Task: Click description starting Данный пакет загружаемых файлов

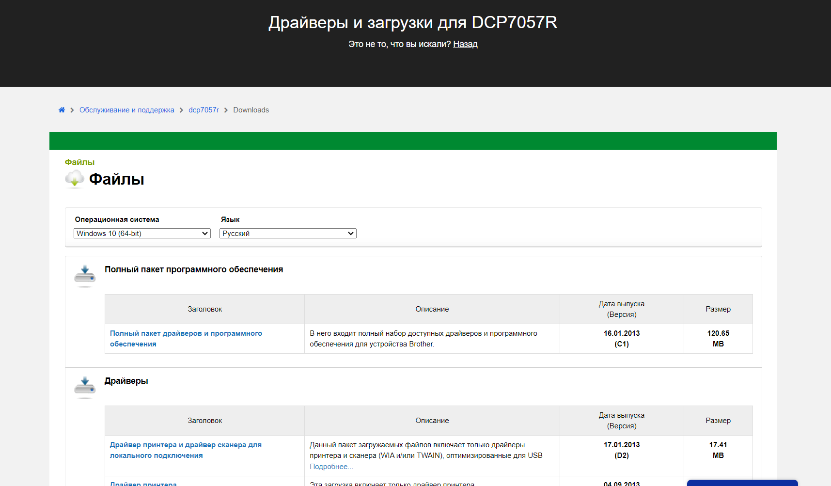Action: click(426, 450)
